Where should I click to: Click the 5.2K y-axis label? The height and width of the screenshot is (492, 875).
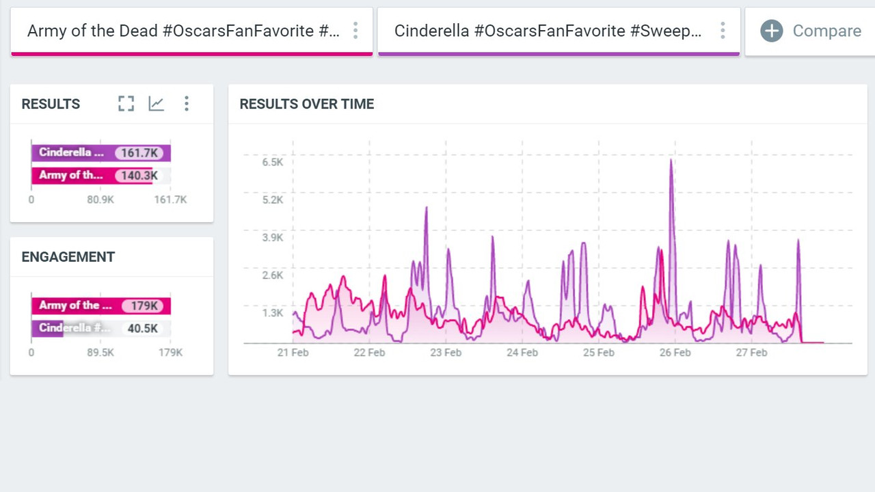(272, 200)
